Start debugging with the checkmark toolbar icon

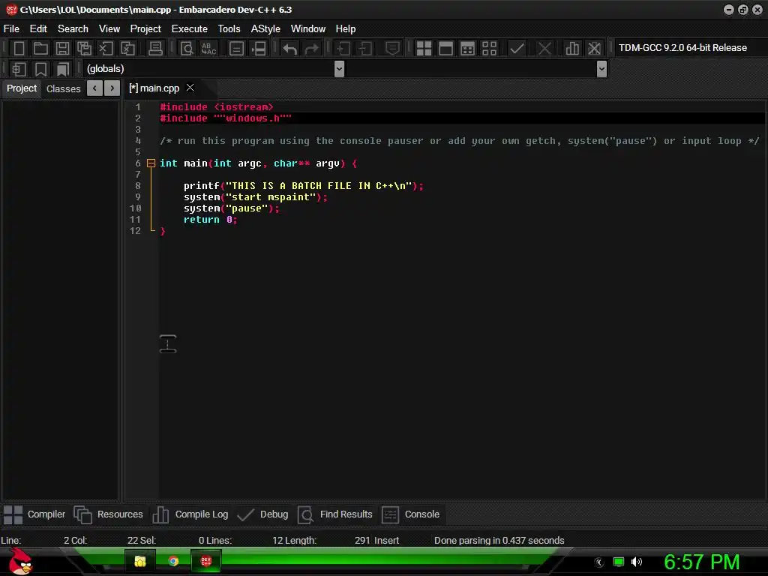coord(517,49)
